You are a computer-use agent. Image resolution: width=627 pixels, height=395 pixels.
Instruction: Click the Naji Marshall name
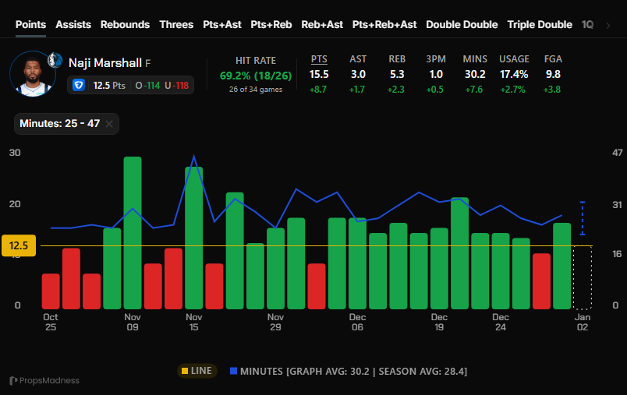pyautogui.click(x=105, y=63)
